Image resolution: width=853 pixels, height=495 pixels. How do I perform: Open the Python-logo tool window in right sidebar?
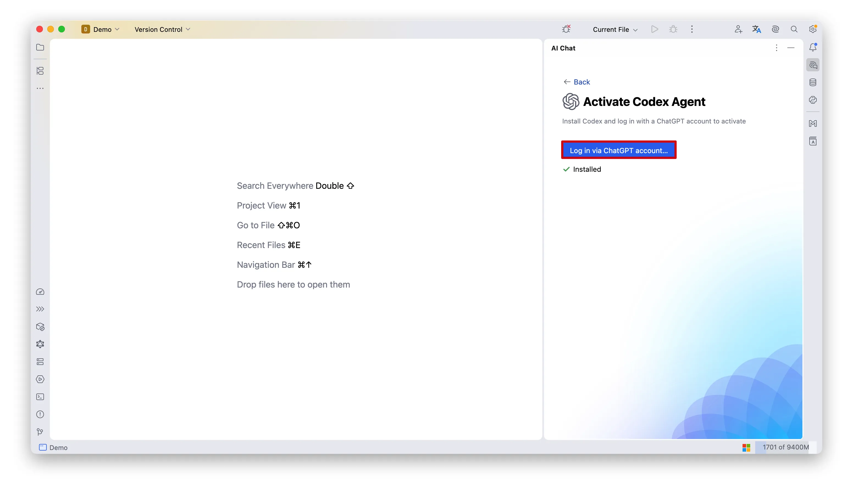click(x=813, y=100)
